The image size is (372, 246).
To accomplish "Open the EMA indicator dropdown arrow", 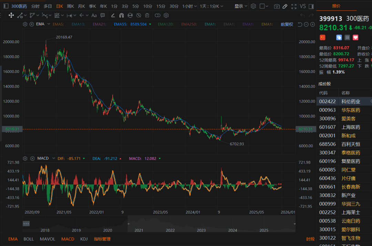I will click(x=49, y=24).
